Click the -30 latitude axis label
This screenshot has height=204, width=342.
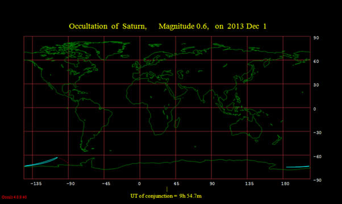click(317, 133)
